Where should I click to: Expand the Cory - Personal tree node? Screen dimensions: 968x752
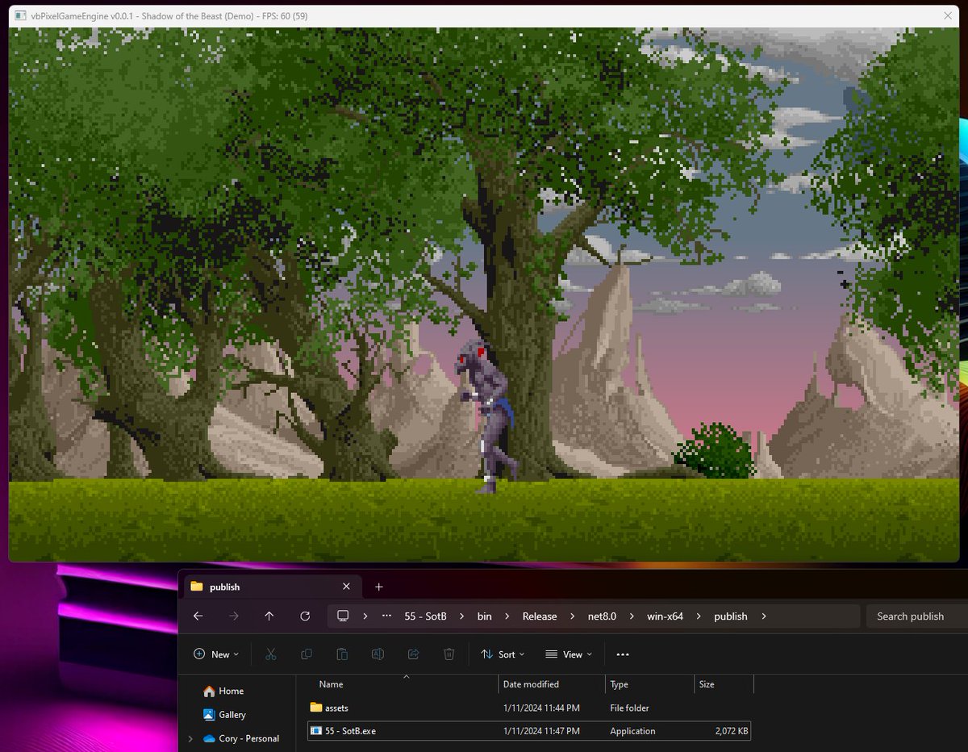[190, 738]
